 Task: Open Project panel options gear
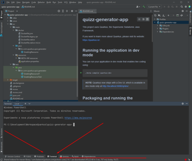72,11
